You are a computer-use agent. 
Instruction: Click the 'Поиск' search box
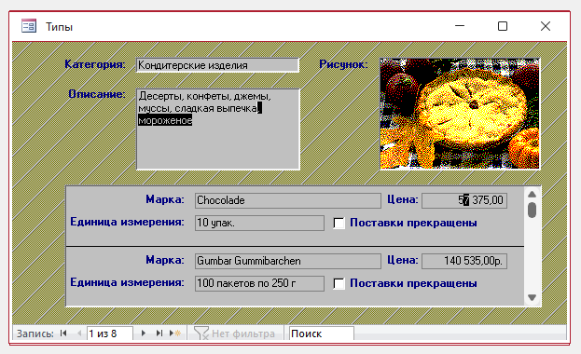[321, 334]
